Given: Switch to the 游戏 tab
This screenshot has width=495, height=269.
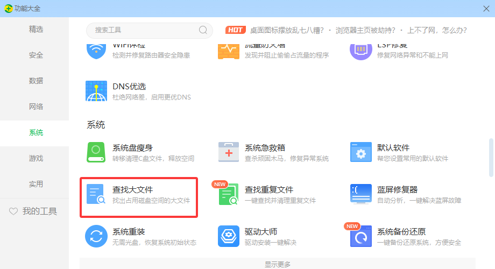Looking at the screenshot, I should pyautogui.click(x=36, y=158).
